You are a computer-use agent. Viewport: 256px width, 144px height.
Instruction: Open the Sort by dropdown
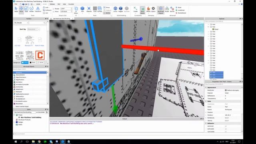33,29
